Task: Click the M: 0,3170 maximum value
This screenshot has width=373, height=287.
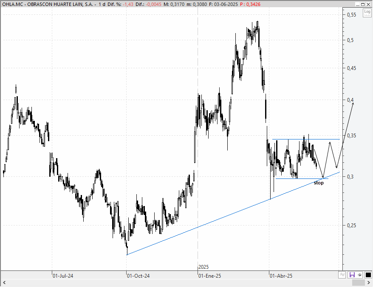Action: pos(174,4)
